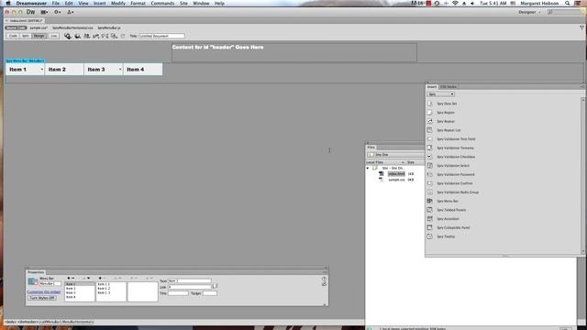Image resolution: width=587 pixels, height=330 pixels.
Task: Insert a Spry Collapsible Panel
Action: [x=453, y=228]
